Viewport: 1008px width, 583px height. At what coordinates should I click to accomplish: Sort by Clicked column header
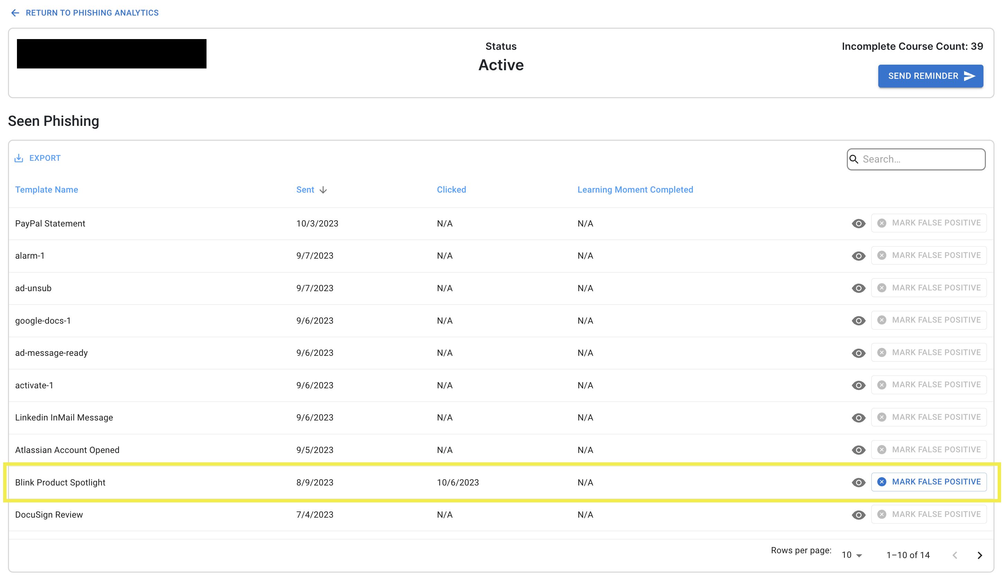click(x=451, y=189)
